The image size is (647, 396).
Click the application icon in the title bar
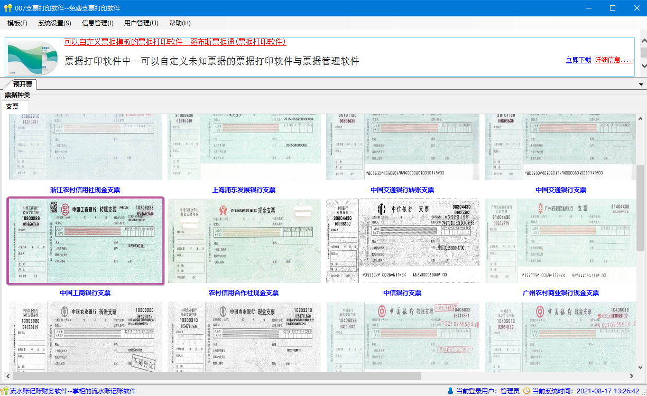pos(7,8)
